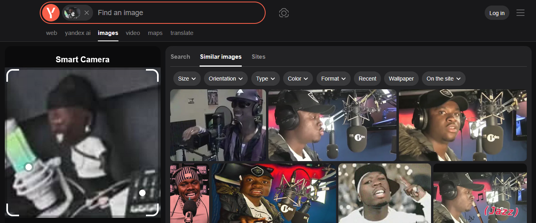Image resolution: width=536 pixels, height=223 pixels.
Task: Toggle the Recent filter
Action: click(367, 79)
